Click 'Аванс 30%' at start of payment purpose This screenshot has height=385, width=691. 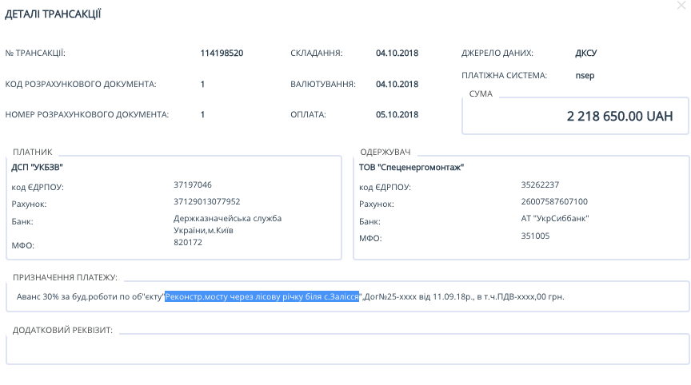click(x=37, y=296)
